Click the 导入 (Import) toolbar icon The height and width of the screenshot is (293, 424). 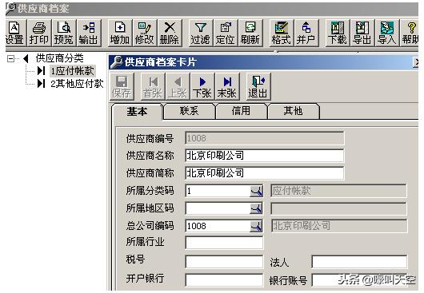[x=386, y=34]
